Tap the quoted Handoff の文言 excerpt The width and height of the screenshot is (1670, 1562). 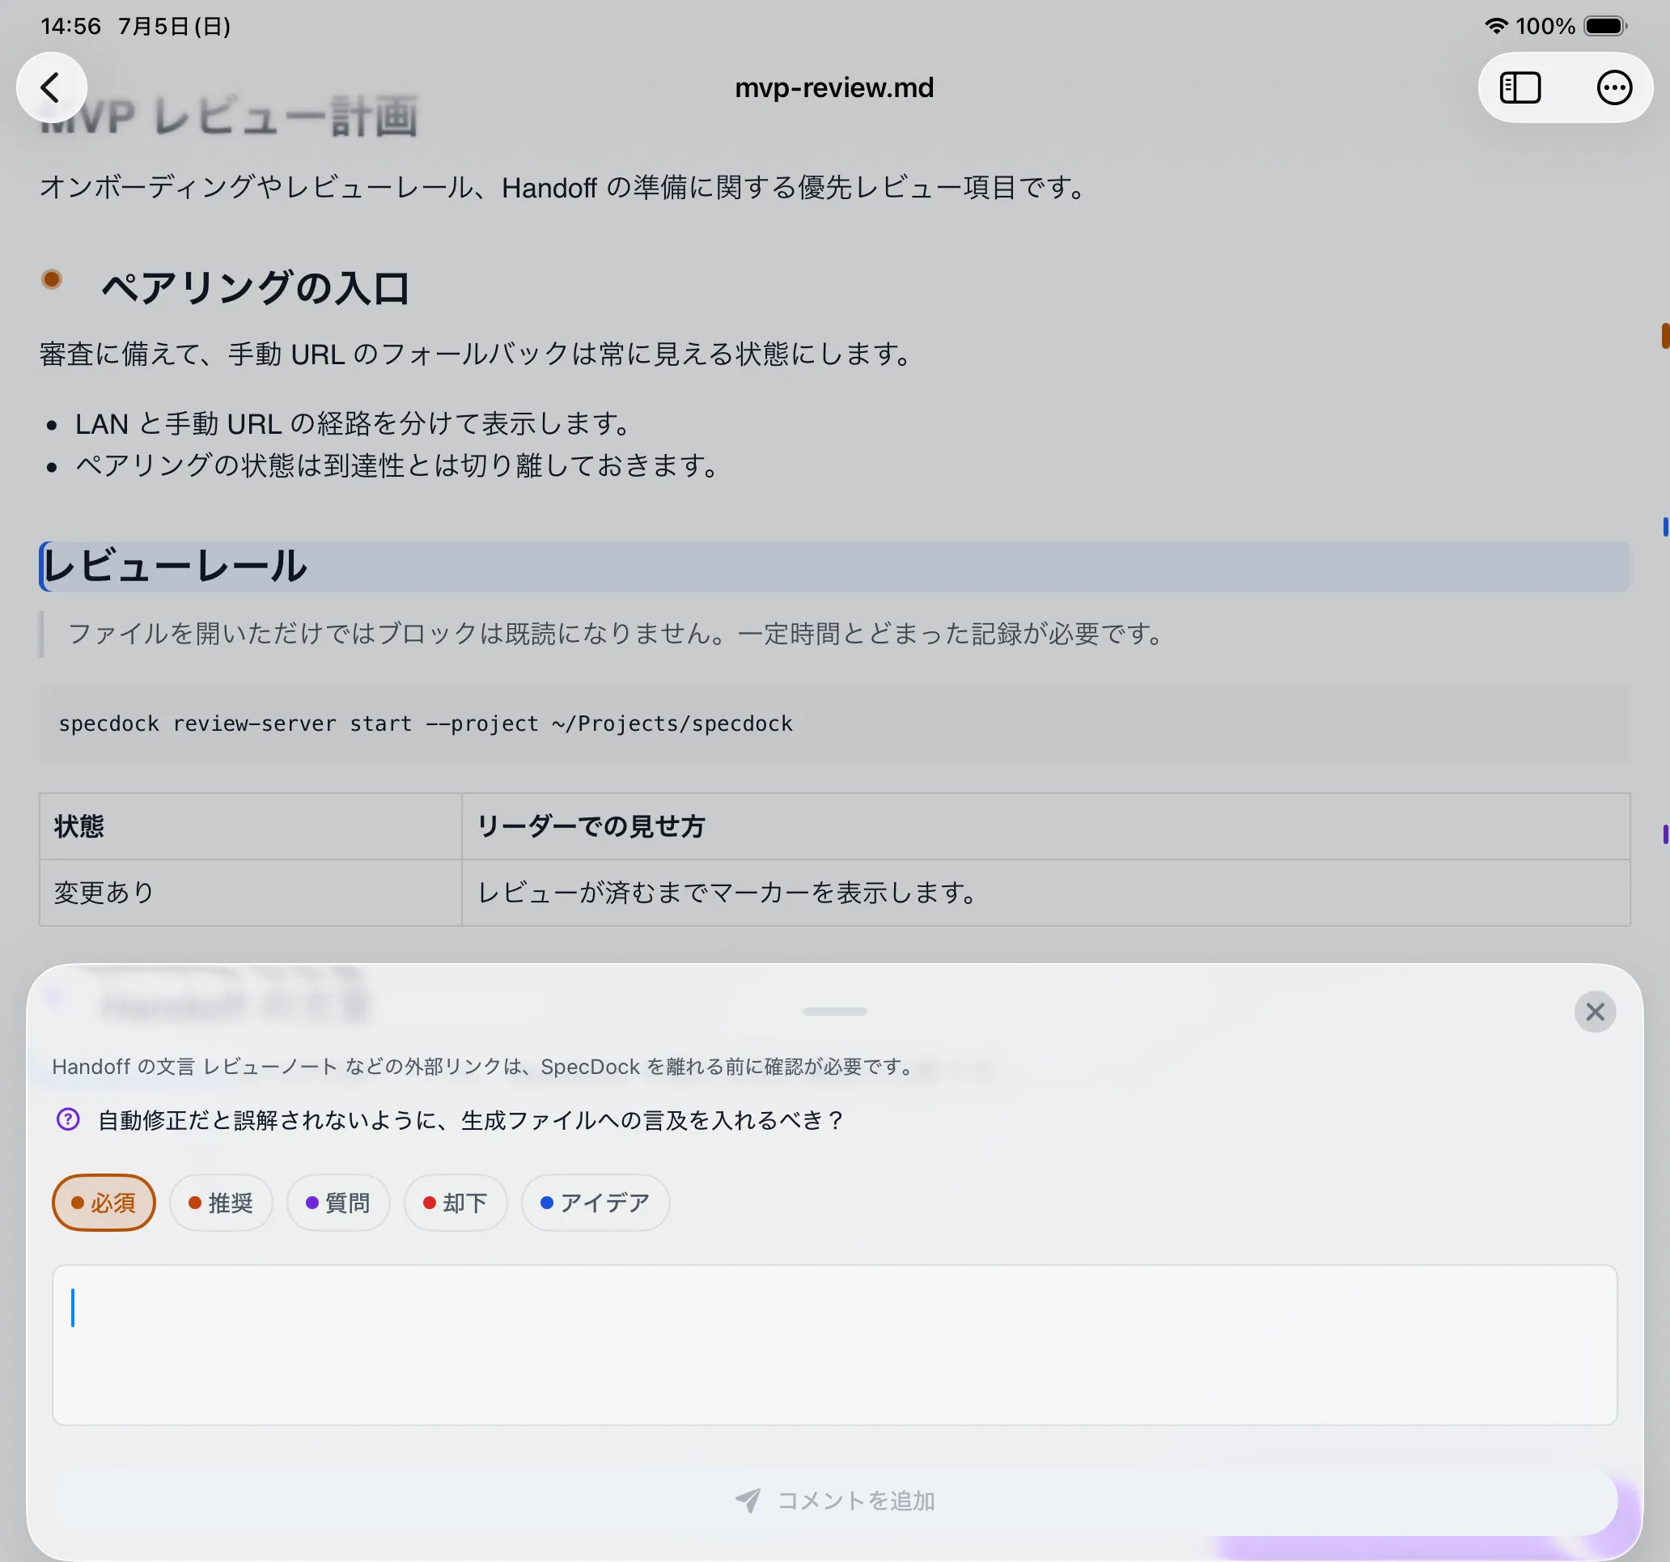pos(484,1066)
